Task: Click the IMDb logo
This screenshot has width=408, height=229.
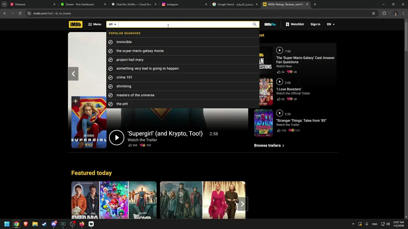Action: (76, 24)
